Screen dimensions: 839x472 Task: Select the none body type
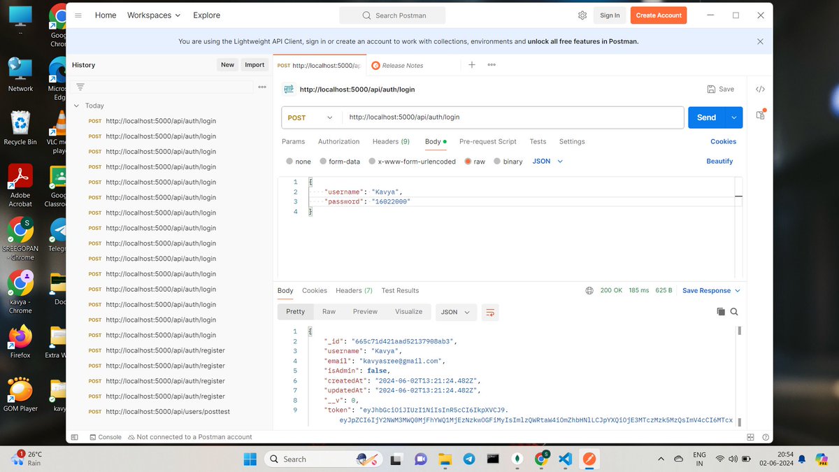pyautogui.click(x=299, y=162)
